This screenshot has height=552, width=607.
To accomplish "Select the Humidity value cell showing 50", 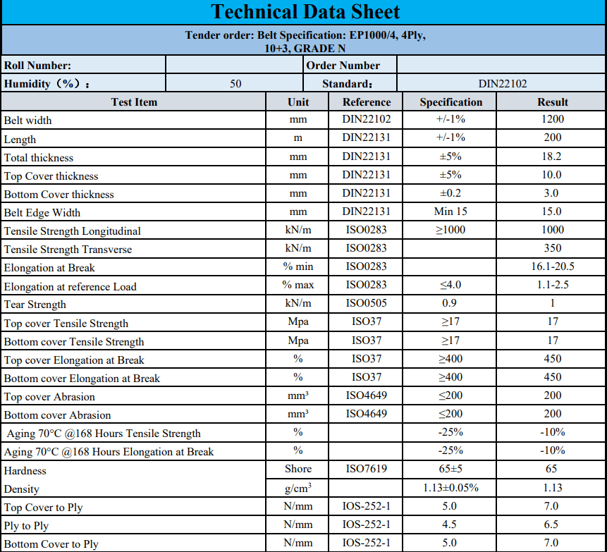I will pyautogui.click(x=235, y=84).
